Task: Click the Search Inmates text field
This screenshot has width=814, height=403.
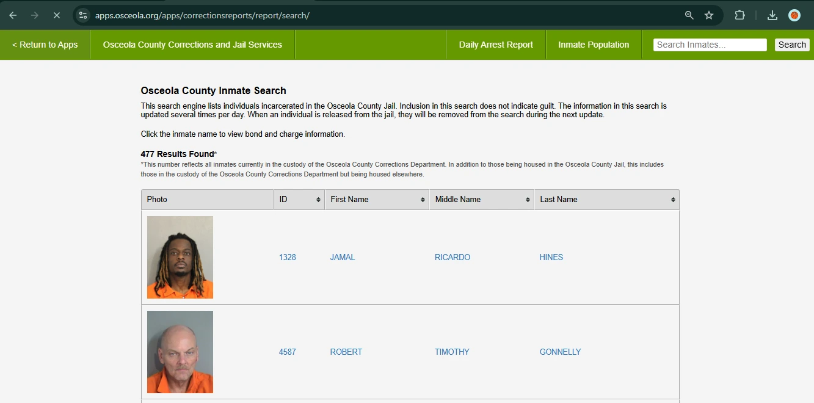Action: (x=710, y=45)
